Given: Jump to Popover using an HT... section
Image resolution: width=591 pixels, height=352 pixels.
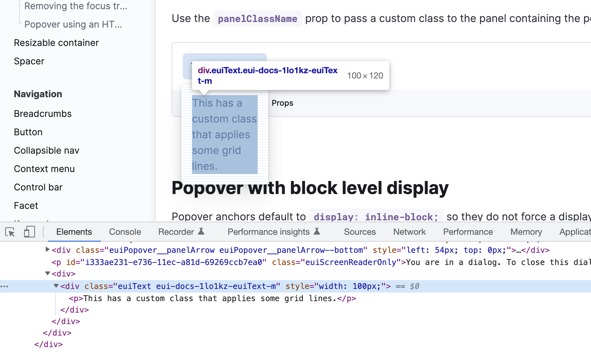Looking at the screenshot, I should point(73,24).
